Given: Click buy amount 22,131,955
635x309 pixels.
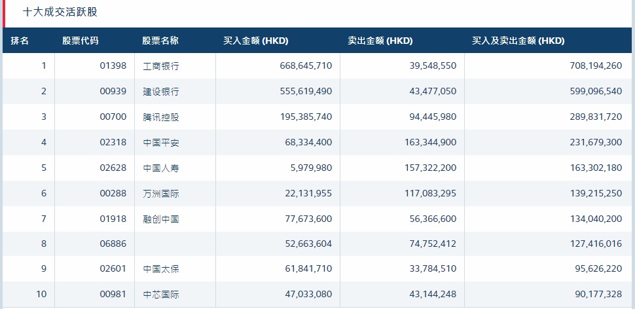Looking at the screenshot, I should pyautogui.click(x=308, y=193).
